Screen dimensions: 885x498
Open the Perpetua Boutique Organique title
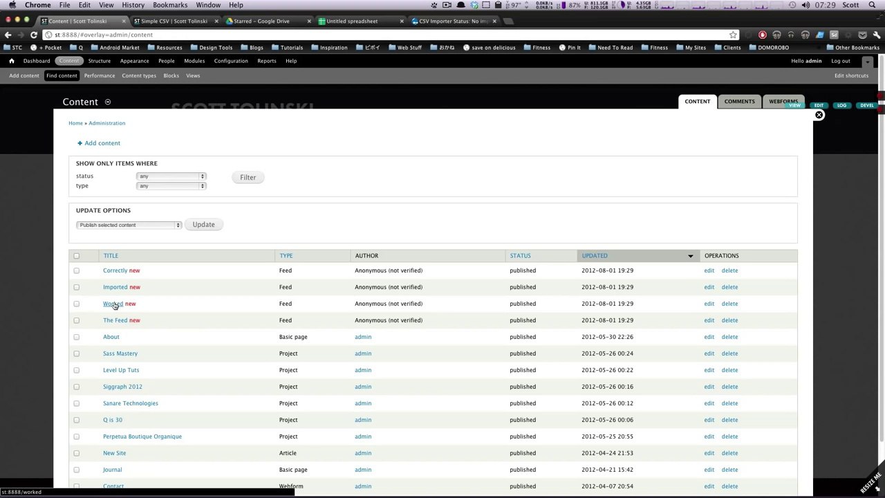click(142, 436)
